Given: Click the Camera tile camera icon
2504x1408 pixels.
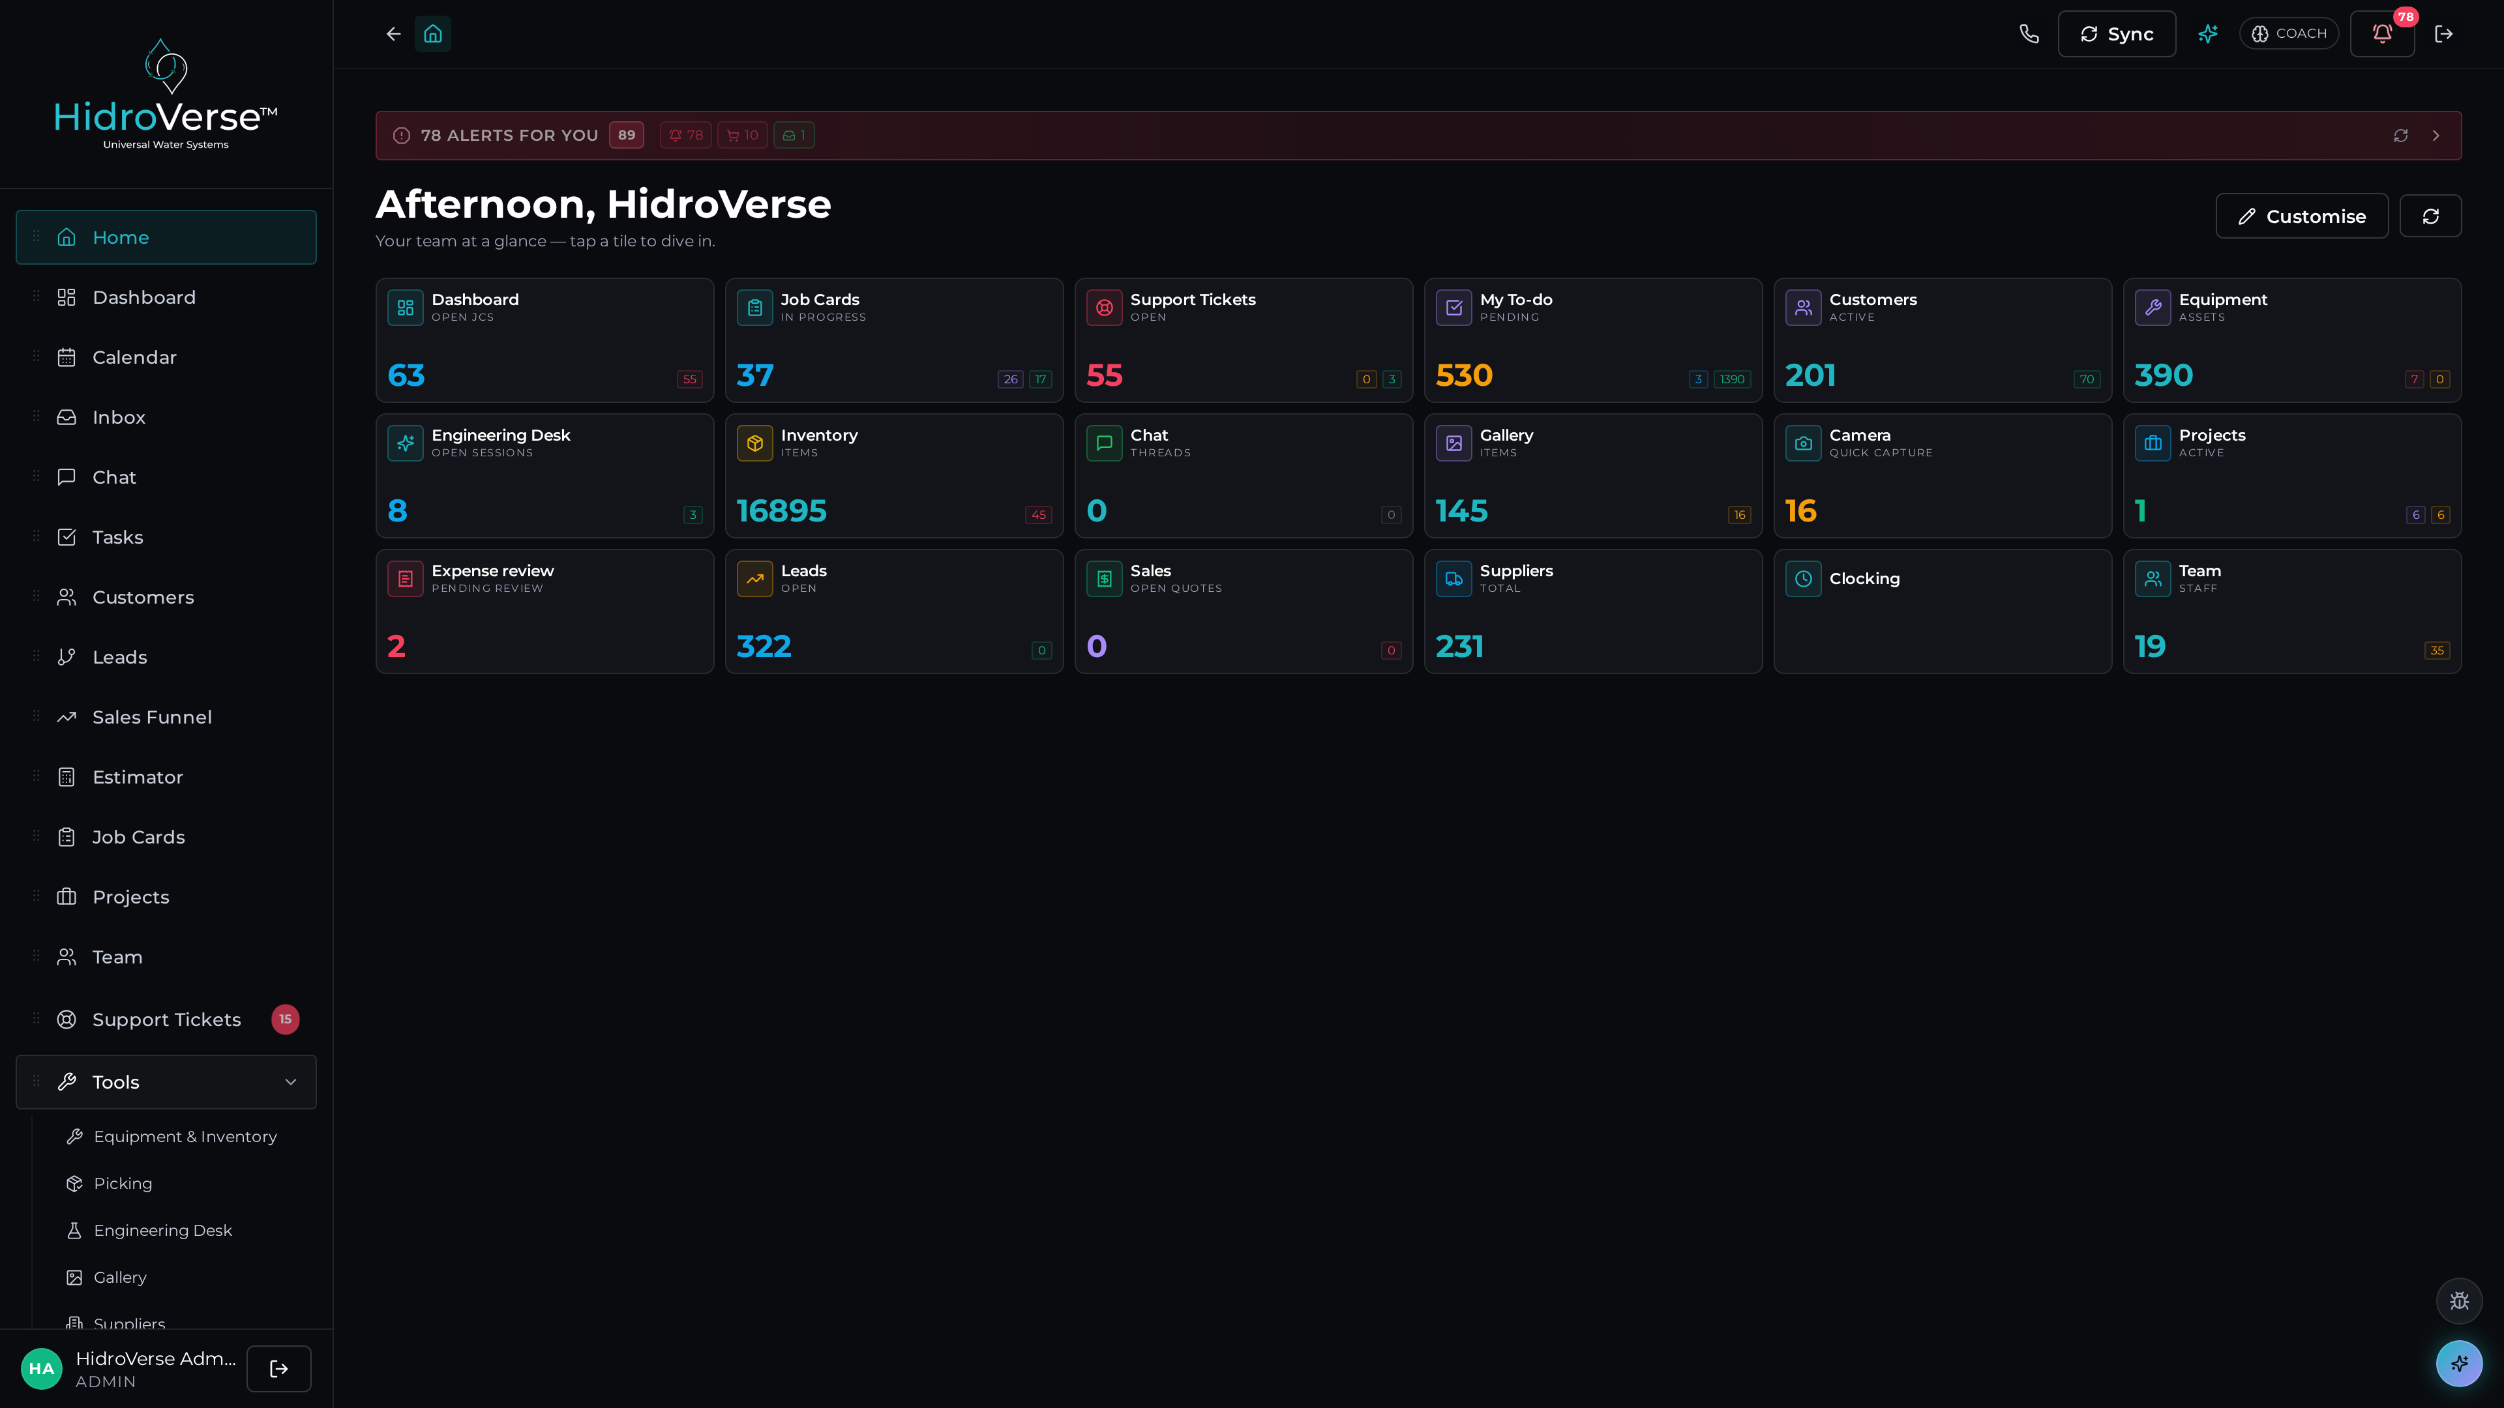Looking at the screenshot, I should [1803, 443].
